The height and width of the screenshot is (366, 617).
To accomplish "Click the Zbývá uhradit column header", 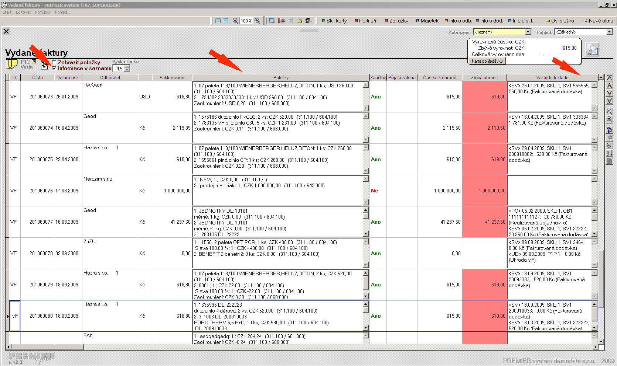I will coord(484,78).
